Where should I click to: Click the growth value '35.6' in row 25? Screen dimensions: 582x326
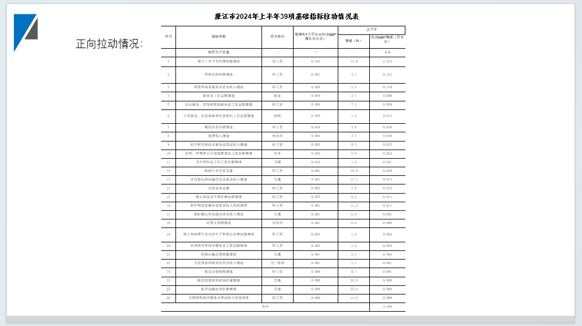354,289
